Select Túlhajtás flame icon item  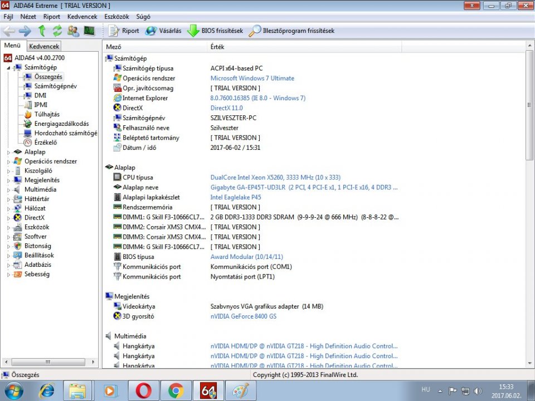(x=28, y=115)
